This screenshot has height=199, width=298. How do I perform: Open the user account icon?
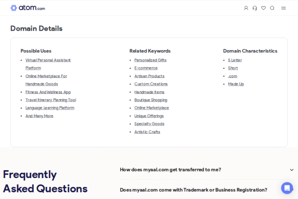[246, 8]
